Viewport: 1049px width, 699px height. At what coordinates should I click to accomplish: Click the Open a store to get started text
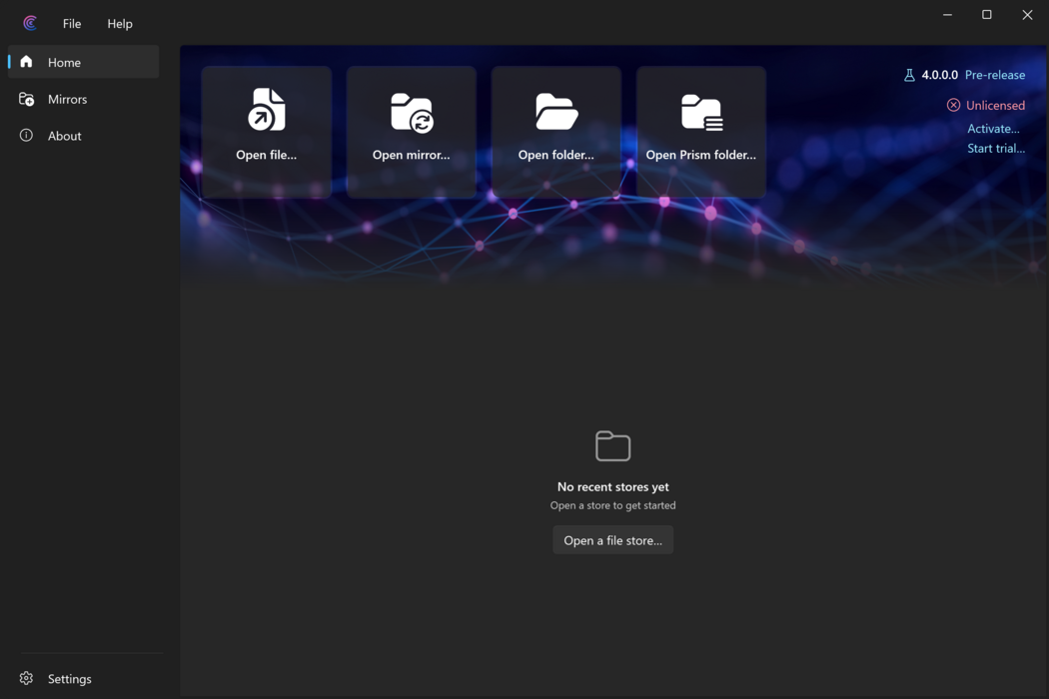[612, 505]
